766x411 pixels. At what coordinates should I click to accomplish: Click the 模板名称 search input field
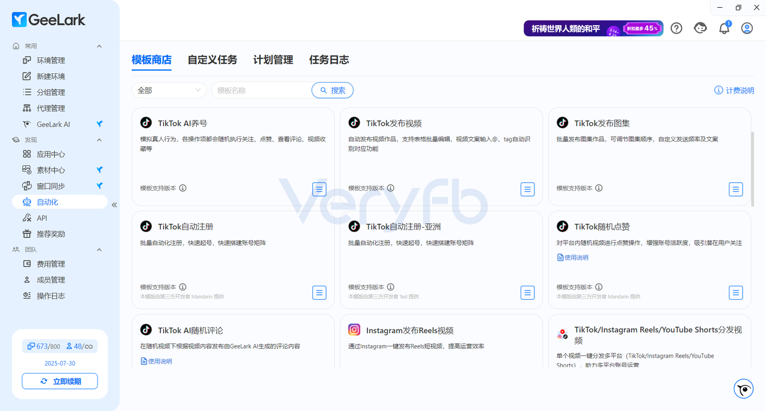point(262,90)
